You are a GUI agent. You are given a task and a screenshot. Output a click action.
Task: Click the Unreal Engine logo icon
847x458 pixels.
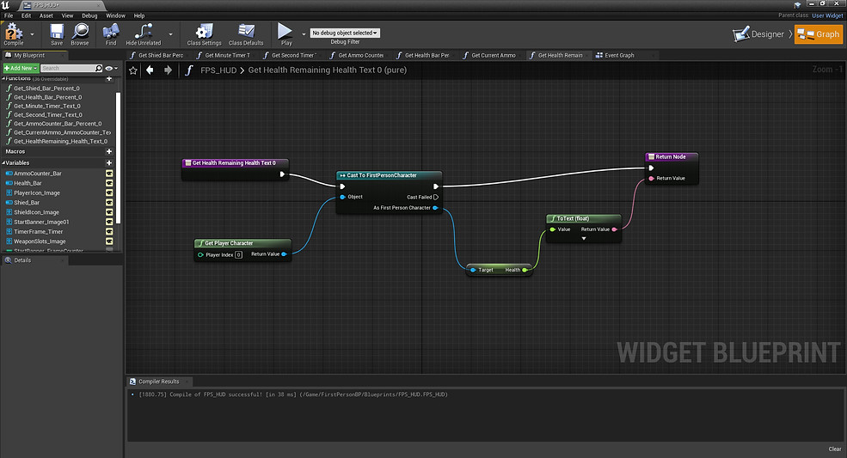click(x=5, y=5)
